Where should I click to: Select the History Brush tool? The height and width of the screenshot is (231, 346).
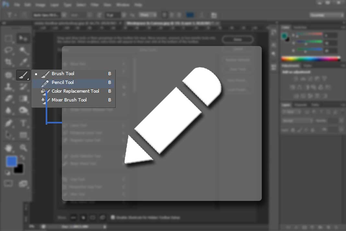[23, 87]
